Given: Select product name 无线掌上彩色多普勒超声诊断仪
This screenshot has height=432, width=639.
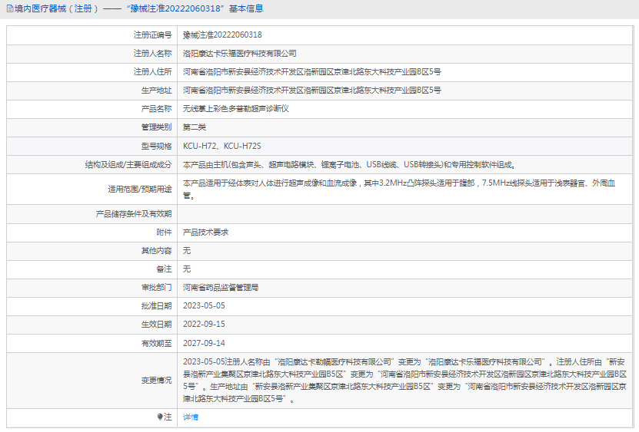Looking at the screenshot, I should pyautogui.click(x=235, y=109).
